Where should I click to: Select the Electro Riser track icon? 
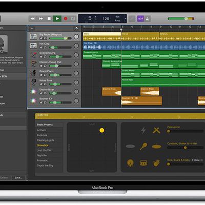point(33,92)
